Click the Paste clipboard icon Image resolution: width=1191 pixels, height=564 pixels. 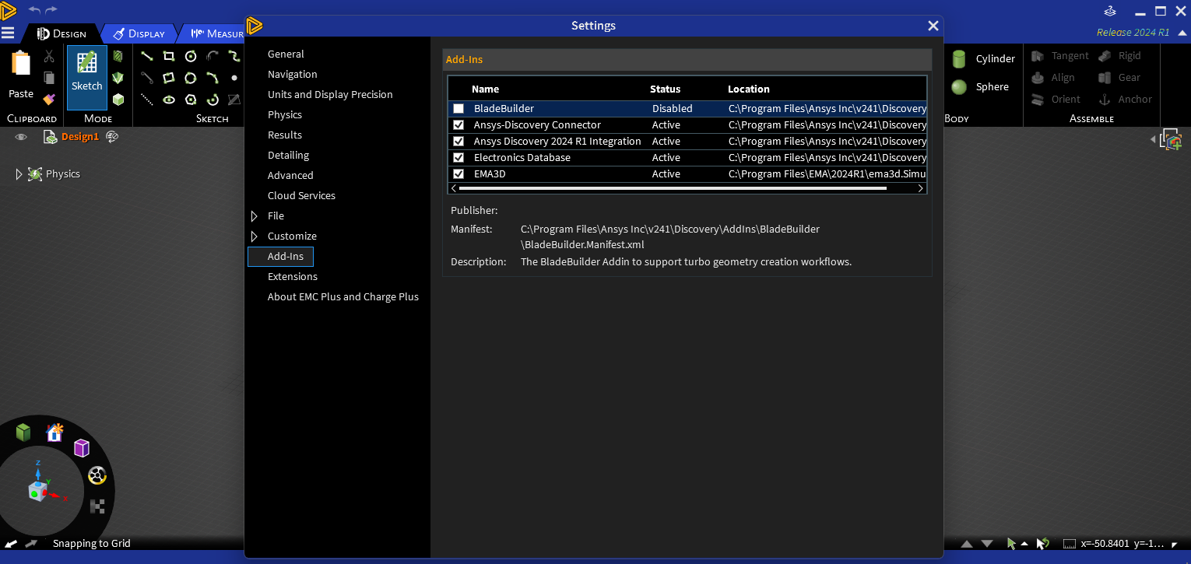tap(21, 72)
